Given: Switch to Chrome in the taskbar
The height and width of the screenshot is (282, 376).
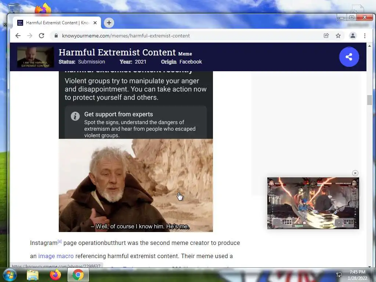Looking at the screenshot, I should point(78,275).
